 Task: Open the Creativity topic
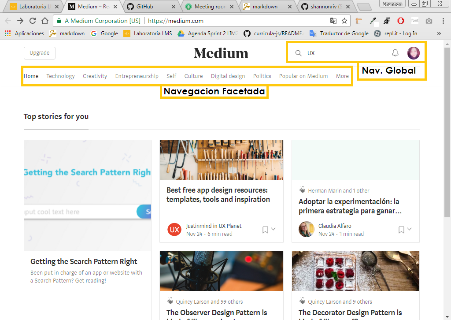[95, 76]
